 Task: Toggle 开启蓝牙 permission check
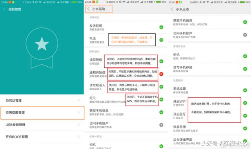245,116
